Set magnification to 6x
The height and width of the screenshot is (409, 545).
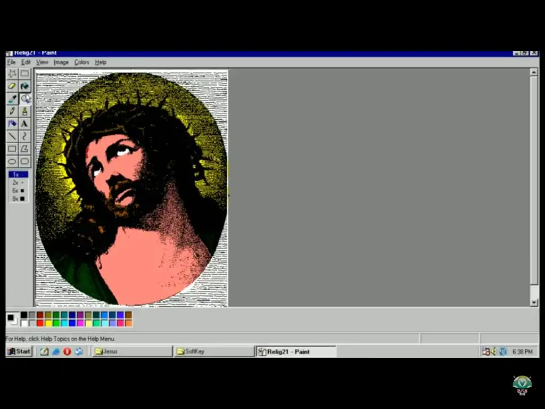19,191
